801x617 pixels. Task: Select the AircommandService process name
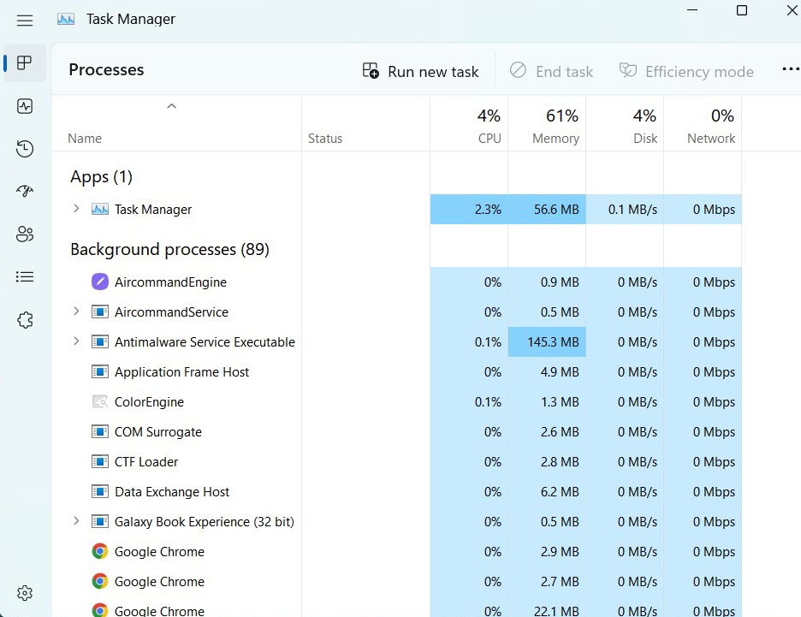(171, 312)
